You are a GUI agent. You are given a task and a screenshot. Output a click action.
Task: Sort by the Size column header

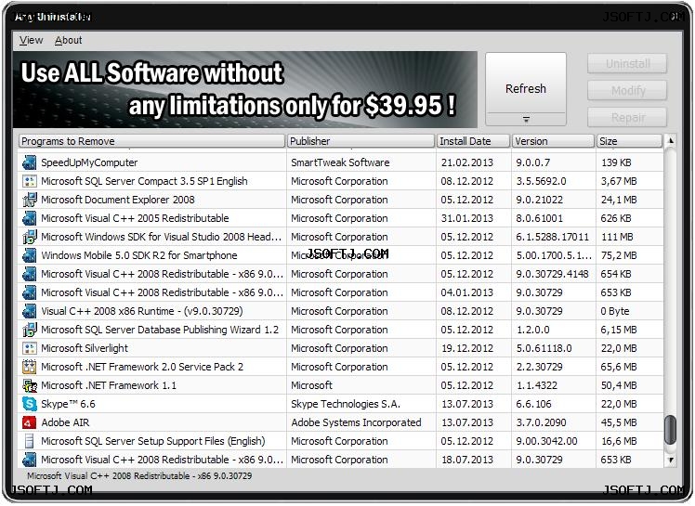point(629,141)
